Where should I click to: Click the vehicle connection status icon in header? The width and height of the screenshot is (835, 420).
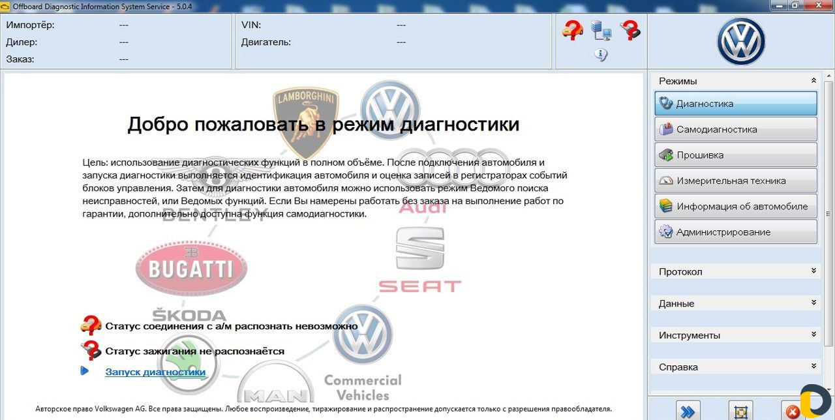point(572,30)
